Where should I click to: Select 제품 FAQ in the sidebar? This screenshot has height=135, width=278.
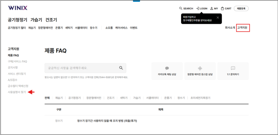coord(13,55)
